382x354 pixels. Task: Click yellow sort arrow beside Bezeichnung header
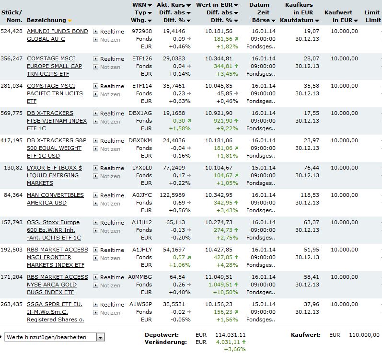pos(69,21)
